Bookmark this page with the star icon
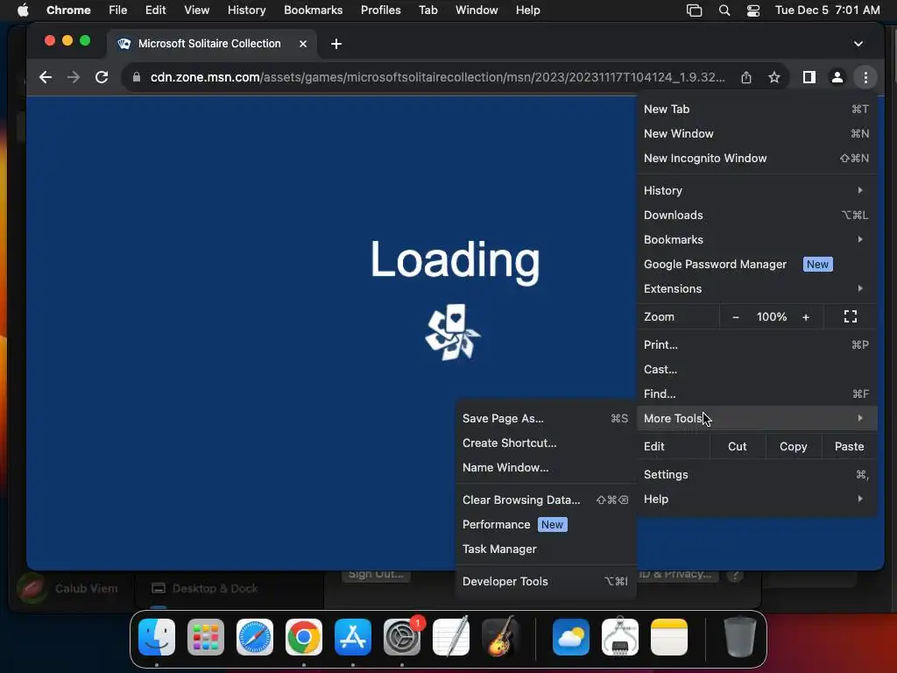 click(774, 77)
